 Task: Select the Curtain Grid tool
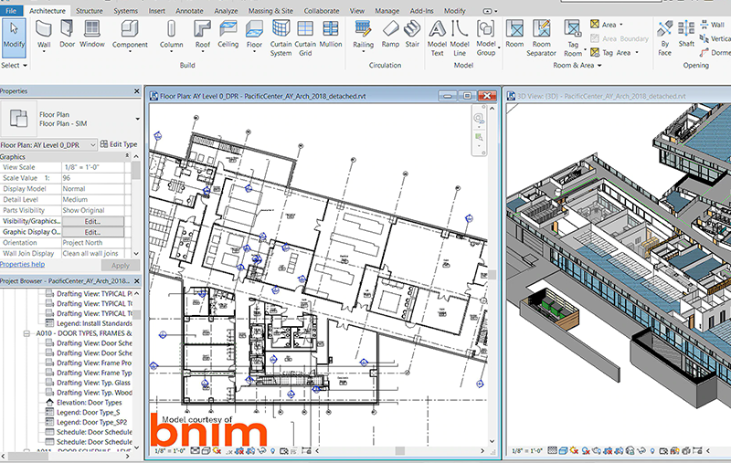pyautogui.click(x=305, y=38)
